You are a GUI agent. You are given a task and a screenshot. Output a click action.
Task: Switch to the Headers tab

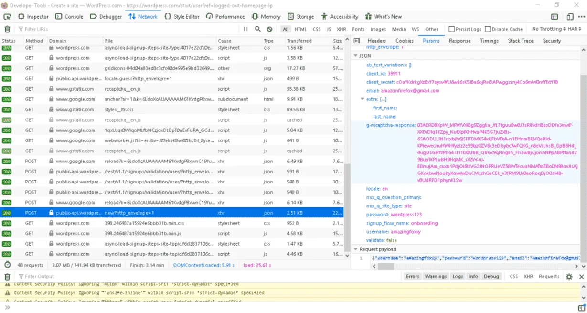(x=376, y=41)
